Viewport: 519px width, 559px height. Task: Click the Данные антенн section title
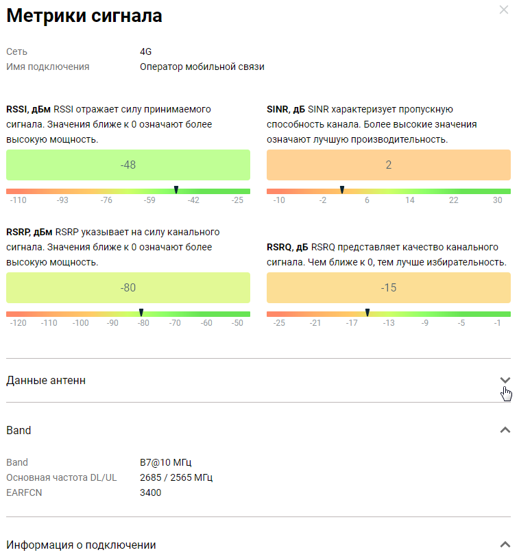click(46, 380)
